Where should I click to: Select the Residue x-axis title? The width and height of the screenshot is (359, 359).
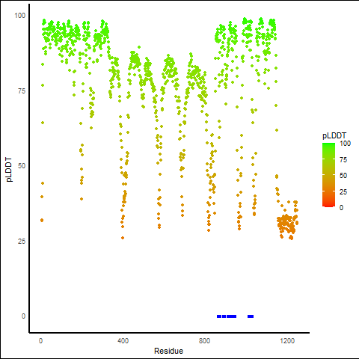click(x=168, y=351)
